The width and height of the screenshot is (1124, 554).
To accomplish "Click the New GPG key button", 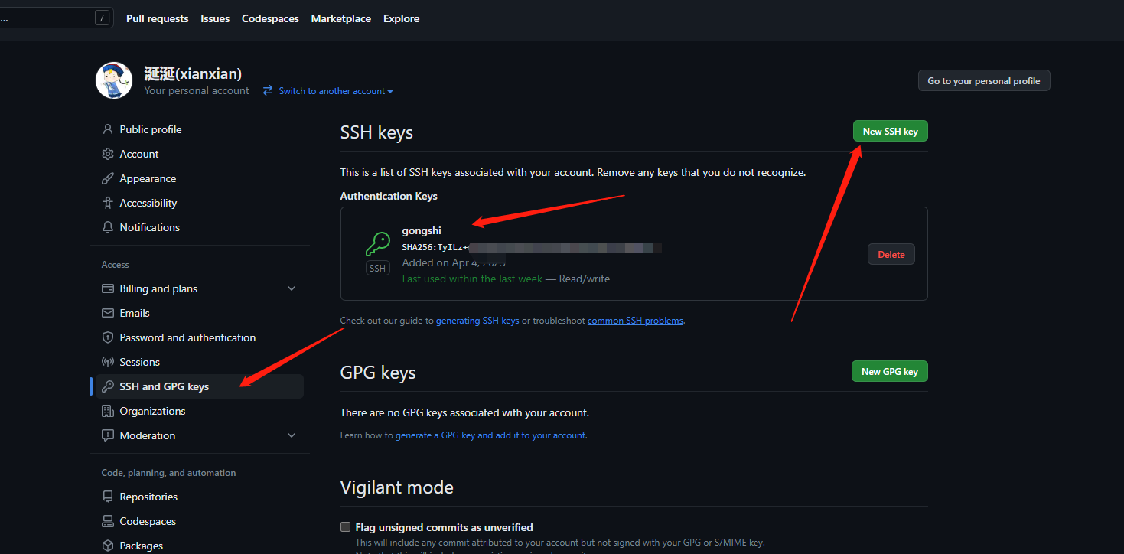I will [x=889, y=371].
